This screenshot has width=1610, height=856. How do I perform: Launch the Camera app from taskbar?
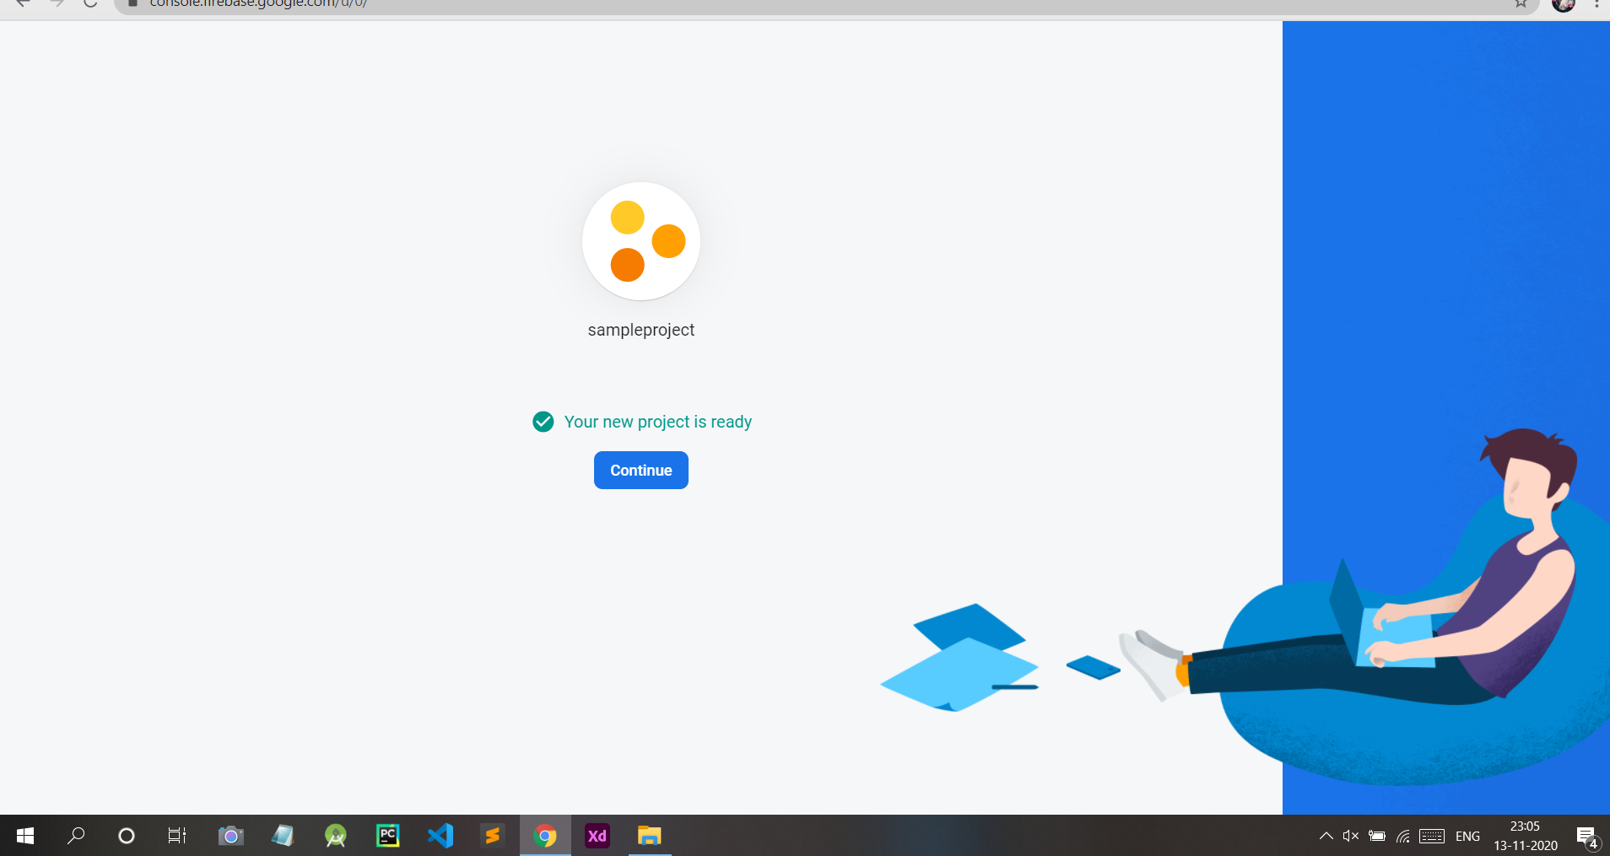tap(230, 836)
